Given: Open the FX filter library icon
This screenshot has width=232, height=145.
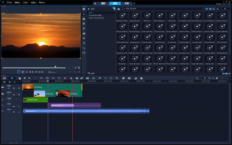Looking at the screenshot, I should (x=84, y=38).
